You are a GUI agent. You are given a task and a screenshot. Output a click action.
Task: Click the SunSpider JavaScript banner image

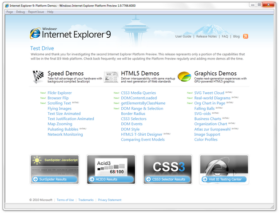(55, 160)
